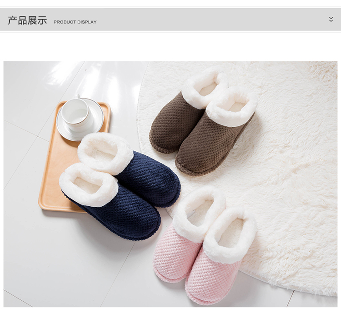Screen dimensions: 341x328
Task: Click the 产品展示 section heading
Action: point(27,20)
